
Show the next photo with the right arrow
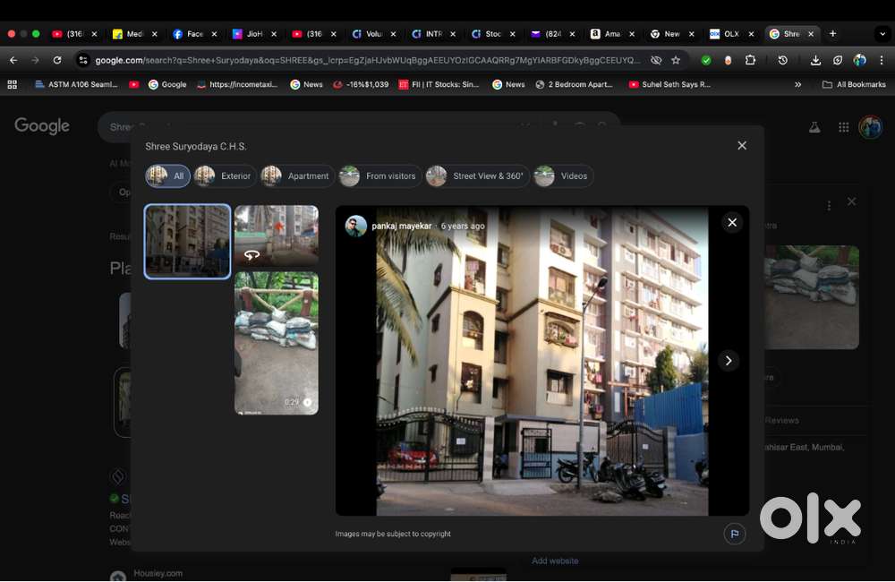tap(729, 361)
